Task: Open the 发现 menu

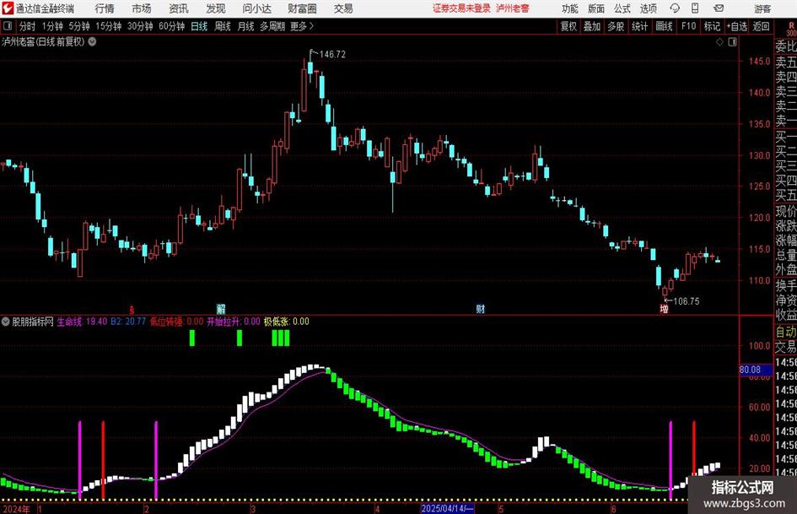Action: 216,8
